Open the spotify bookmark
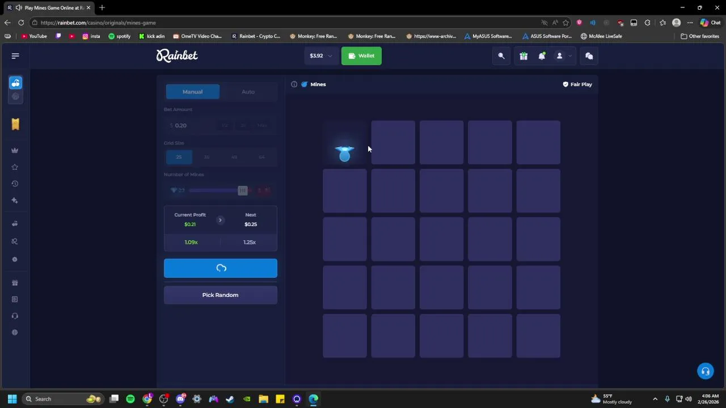Image resolution: width=726 pixels, height=408 pixels. [x=119, y=36]
